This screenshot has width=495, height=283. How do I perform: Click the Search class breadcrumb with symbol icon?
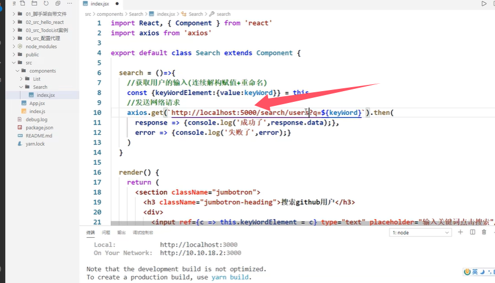point(196,14)
